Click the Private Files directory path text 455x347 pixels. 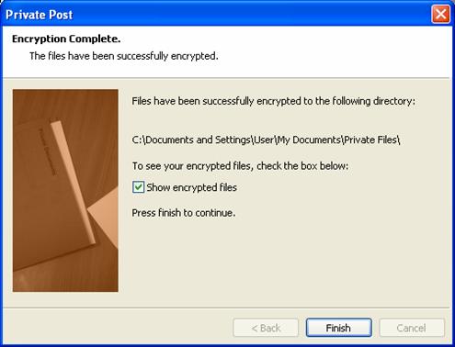pyautogui.click(x=266, y=140)
